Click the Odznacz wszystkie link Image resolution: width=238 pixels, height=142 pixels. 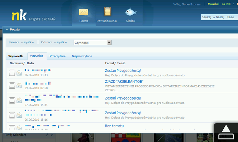(54, 42)
